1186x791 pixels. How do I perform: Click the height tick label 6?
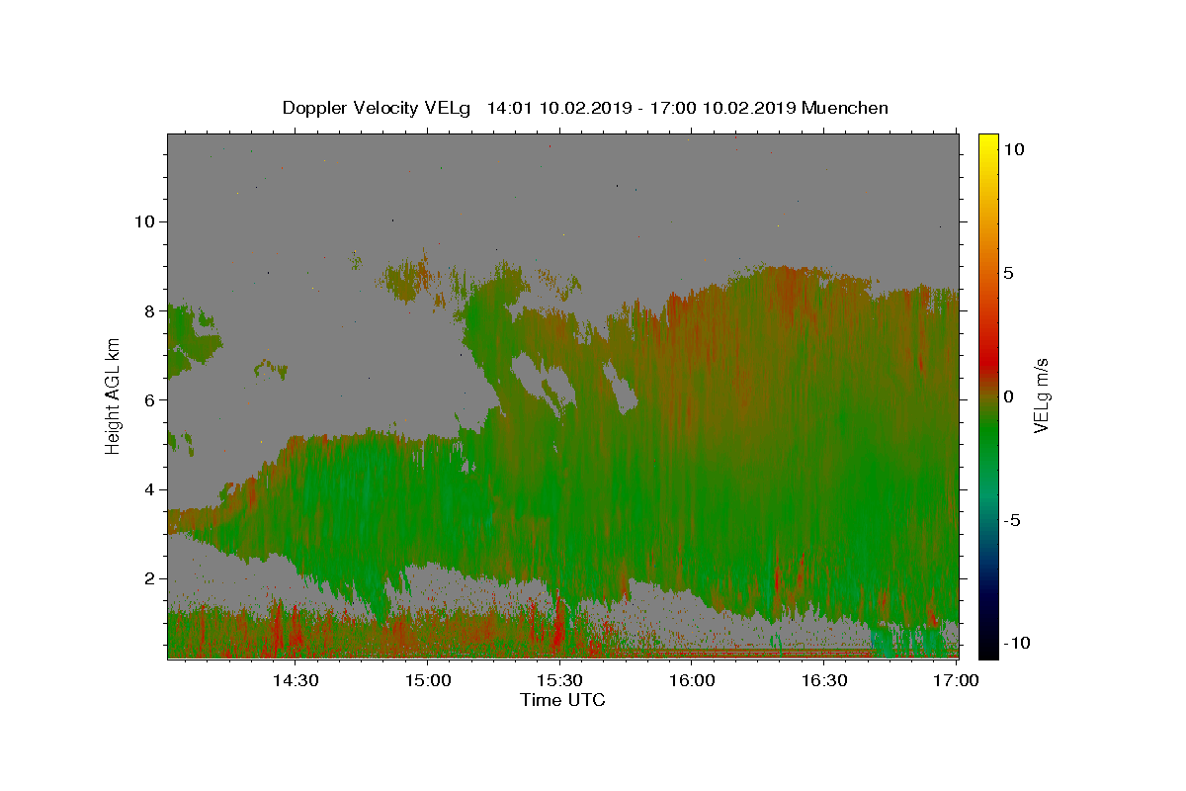149,399
